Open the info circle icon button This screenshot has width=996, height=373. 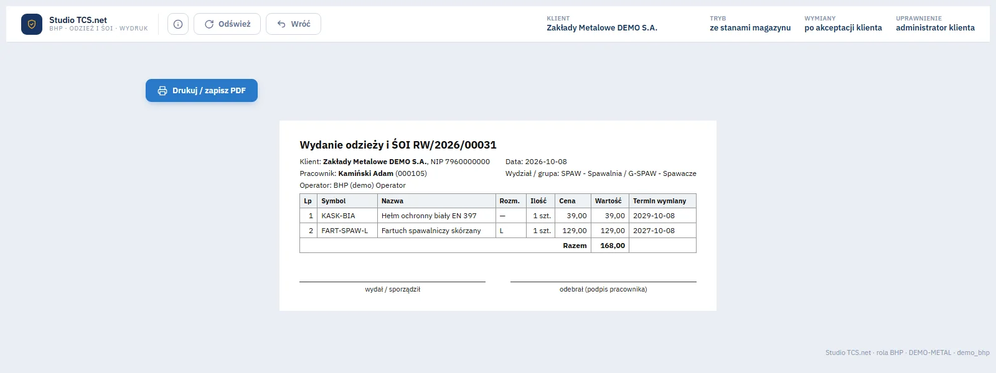pos(178,24)
